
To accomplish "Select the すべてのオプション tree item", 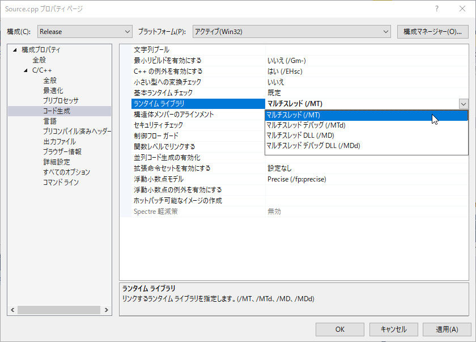I will coord(66,172).
